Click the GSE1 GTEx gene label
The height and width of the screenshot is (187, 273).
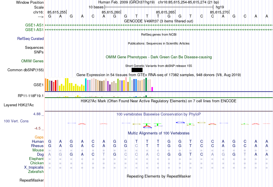coord(39,85)
